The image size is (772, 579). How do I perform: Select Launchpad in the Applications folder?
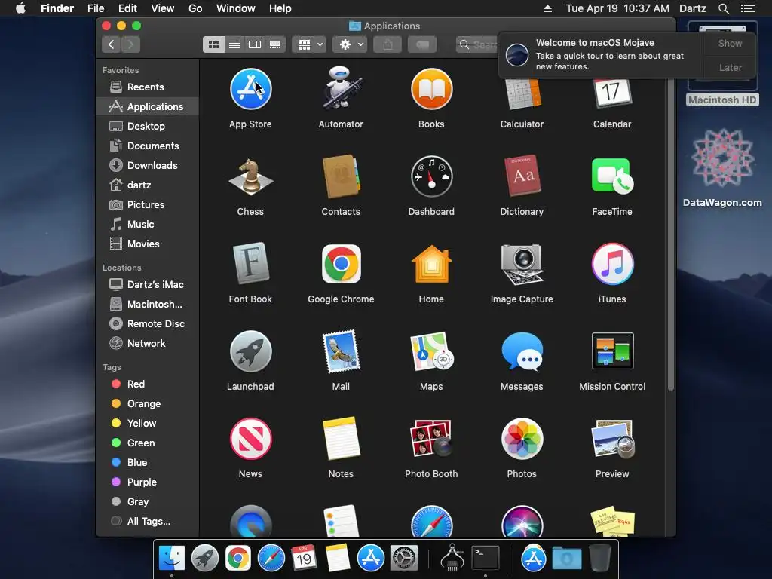[250, 351]
